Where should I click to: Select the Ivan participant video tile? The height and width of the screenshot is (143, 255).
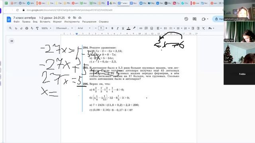[x=239, y=53]
